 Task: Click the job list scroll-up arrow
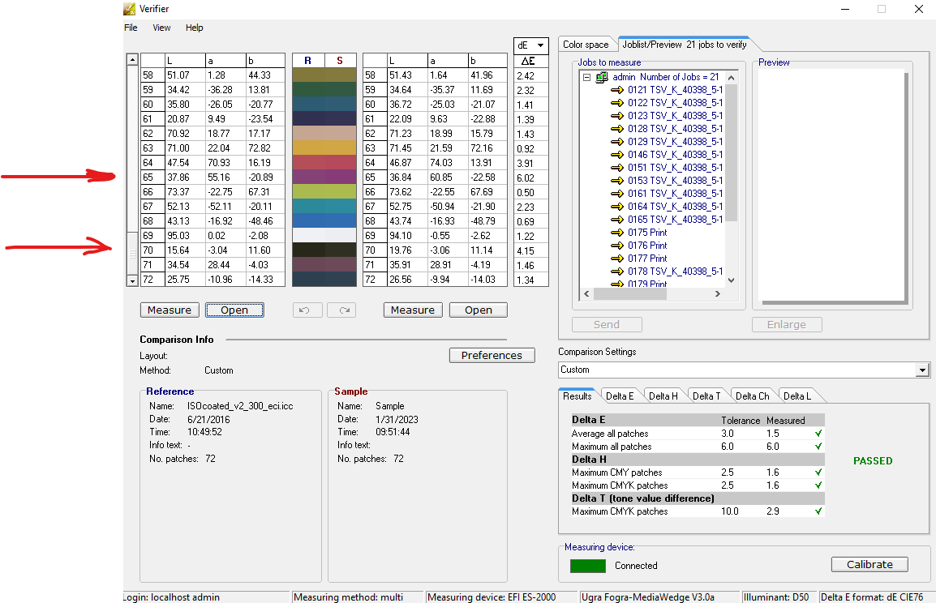[732, 78]
